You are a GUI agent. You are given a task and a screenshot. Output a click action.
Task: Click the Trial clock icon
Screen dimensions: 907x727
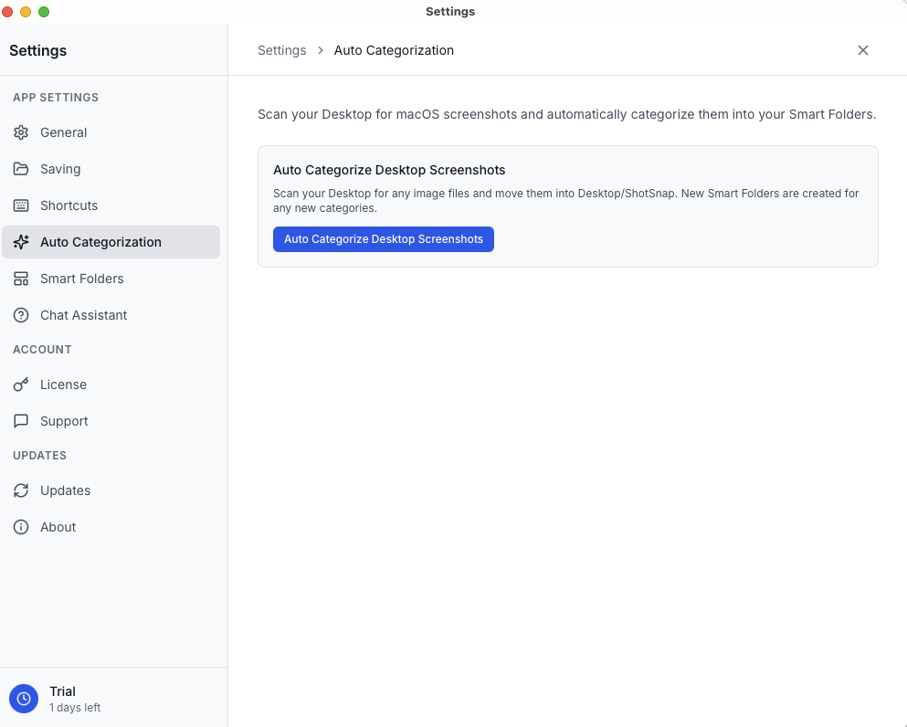coord(23,698)
